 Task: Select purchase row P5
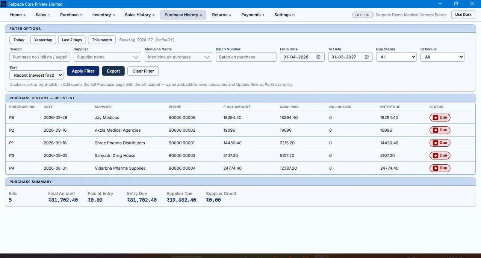tap(240, 118)
